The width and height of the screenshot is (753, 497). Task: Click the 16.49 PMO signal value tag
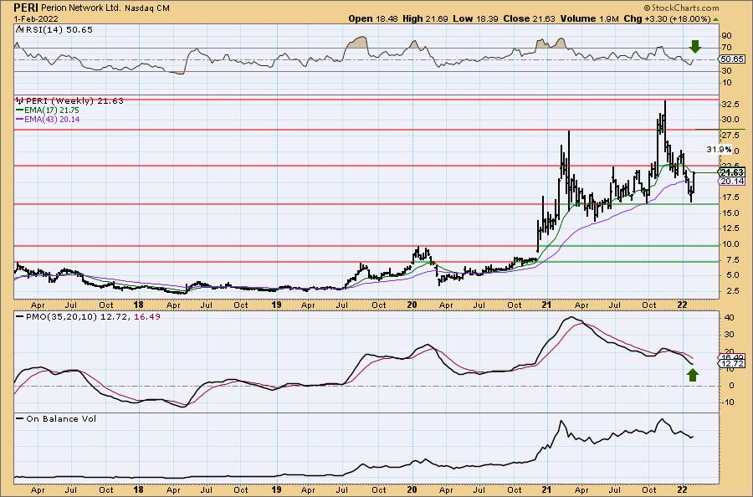pyautogui.click(x=733, y=357)
